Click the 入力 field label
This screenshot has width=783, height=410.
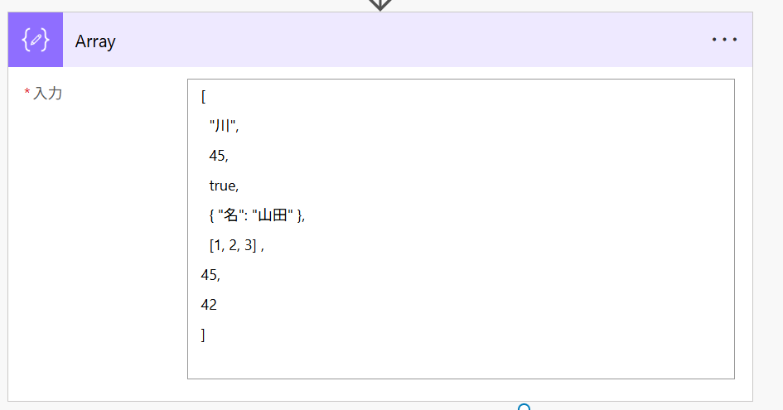pyautogui.click(x=48, y=94)
